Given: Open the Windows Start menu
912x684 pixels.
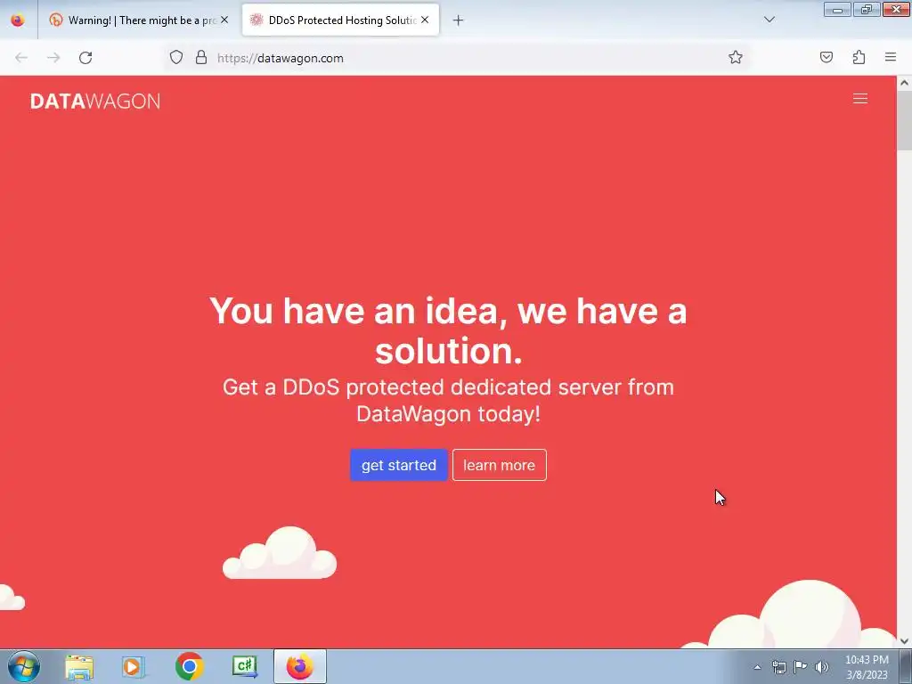Looking at the screenshot, I should click(23, 666).
